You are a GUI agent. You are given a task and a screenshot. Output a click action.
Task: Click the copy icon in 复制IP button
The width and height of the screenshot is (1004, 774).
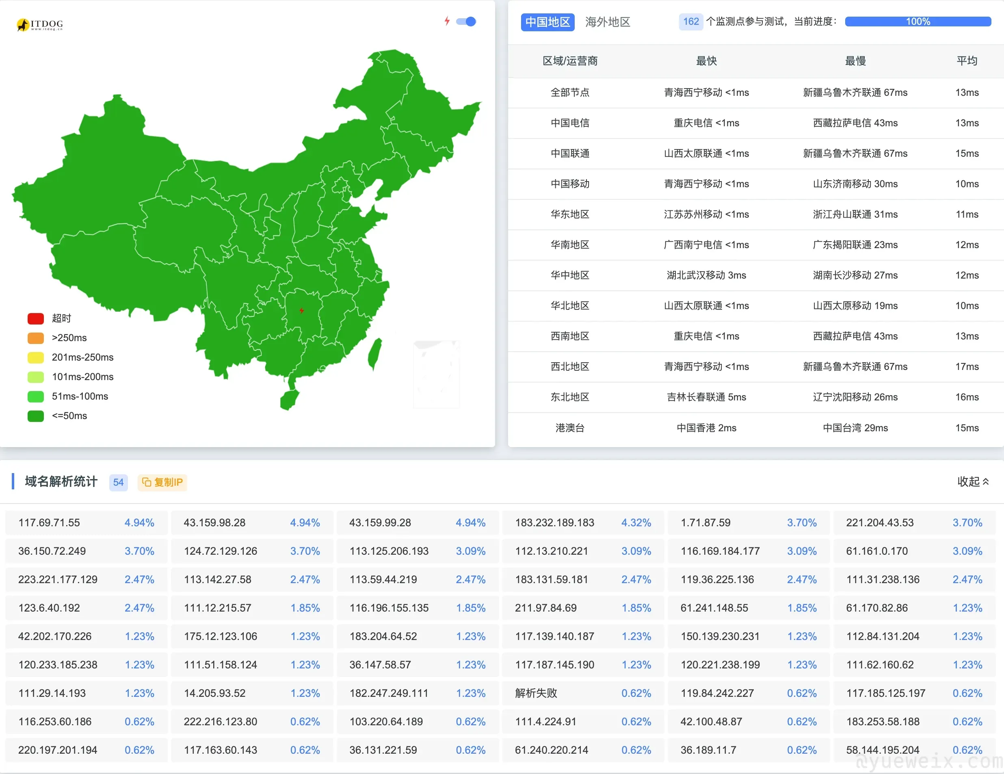click(147, 482)
